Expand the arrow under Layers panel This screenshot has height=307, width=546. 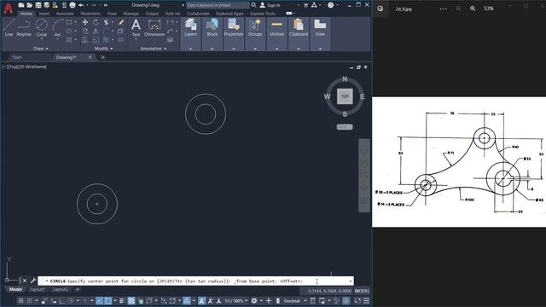[190, 49]
